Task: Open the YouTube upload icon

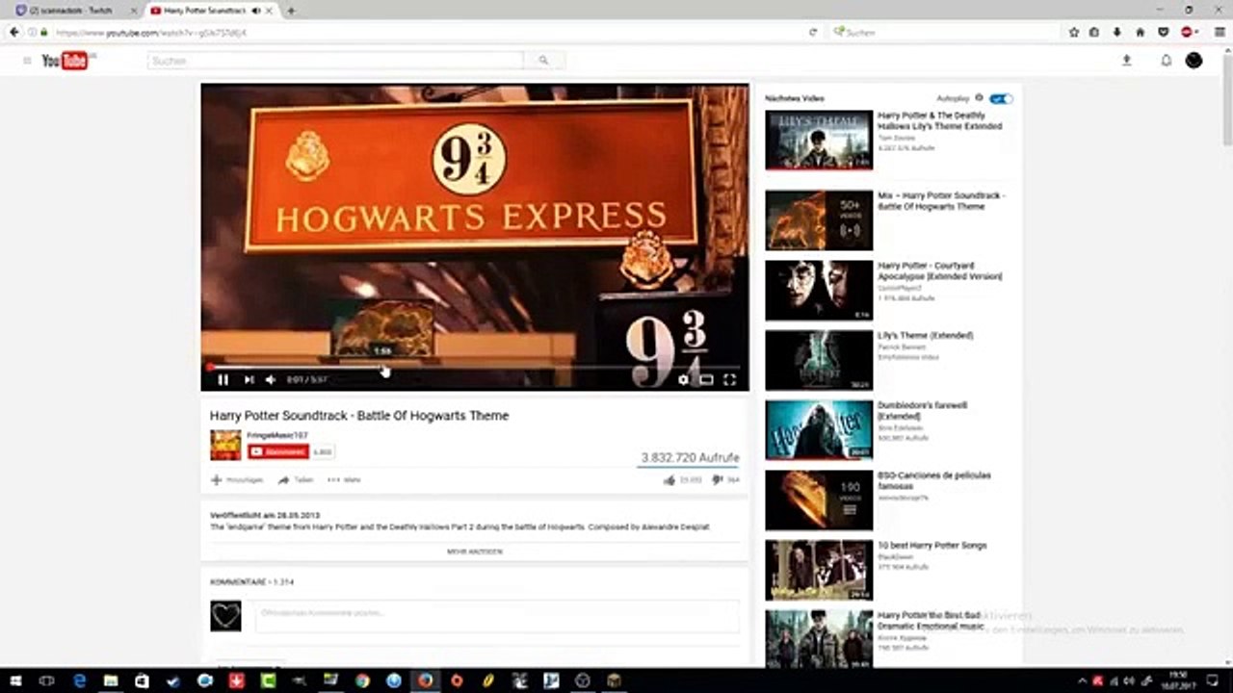Action: pyautogui.click(x=1126, y=60)
